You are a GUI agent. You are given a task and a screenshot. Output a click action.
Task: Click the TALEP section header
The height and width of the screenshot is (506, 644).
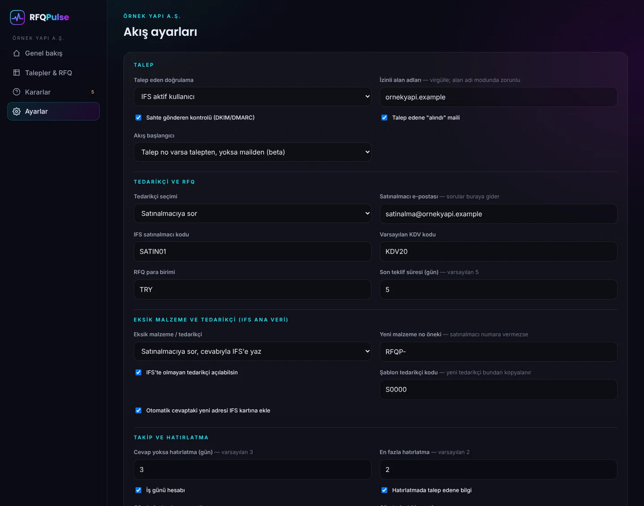point(144,65)
